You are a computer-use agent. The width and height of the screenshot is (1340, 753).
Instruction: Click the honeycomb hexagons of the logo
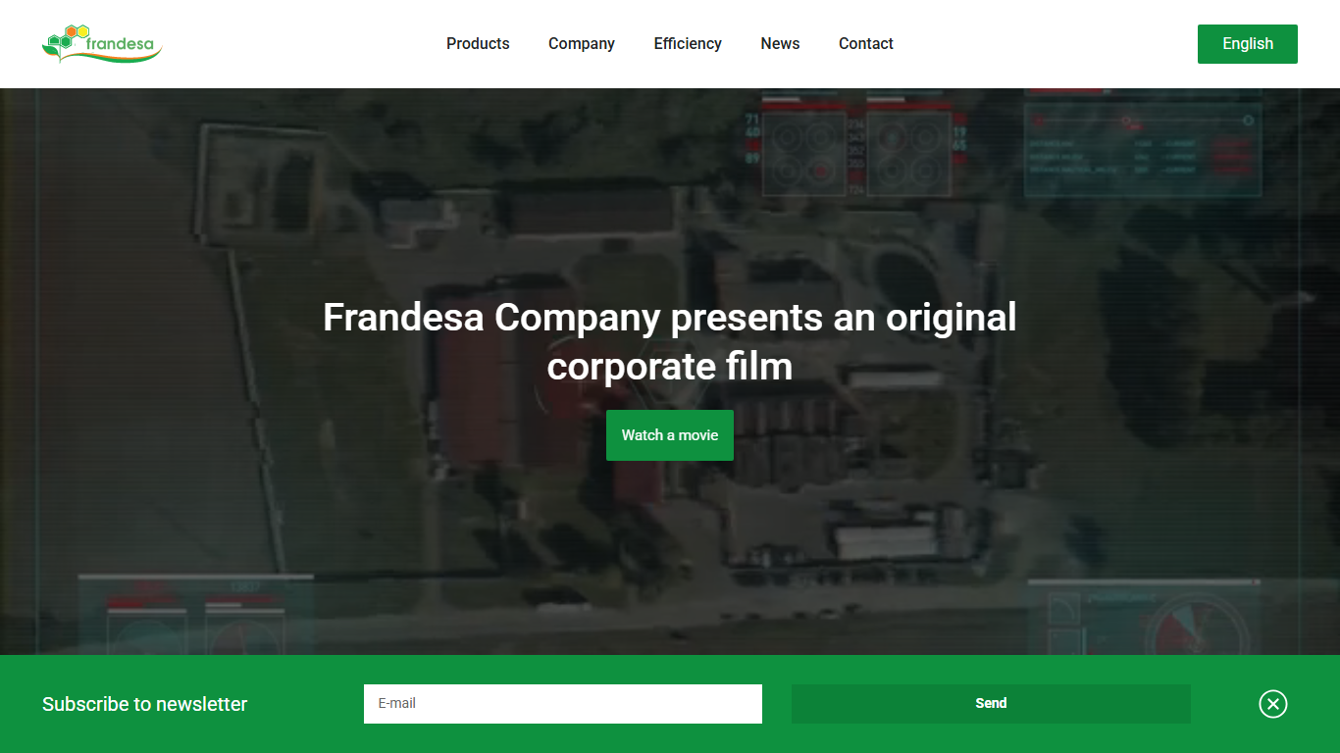coord(67,38)
